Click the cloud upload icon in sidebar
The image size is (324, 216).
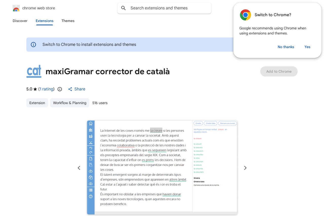91,171
